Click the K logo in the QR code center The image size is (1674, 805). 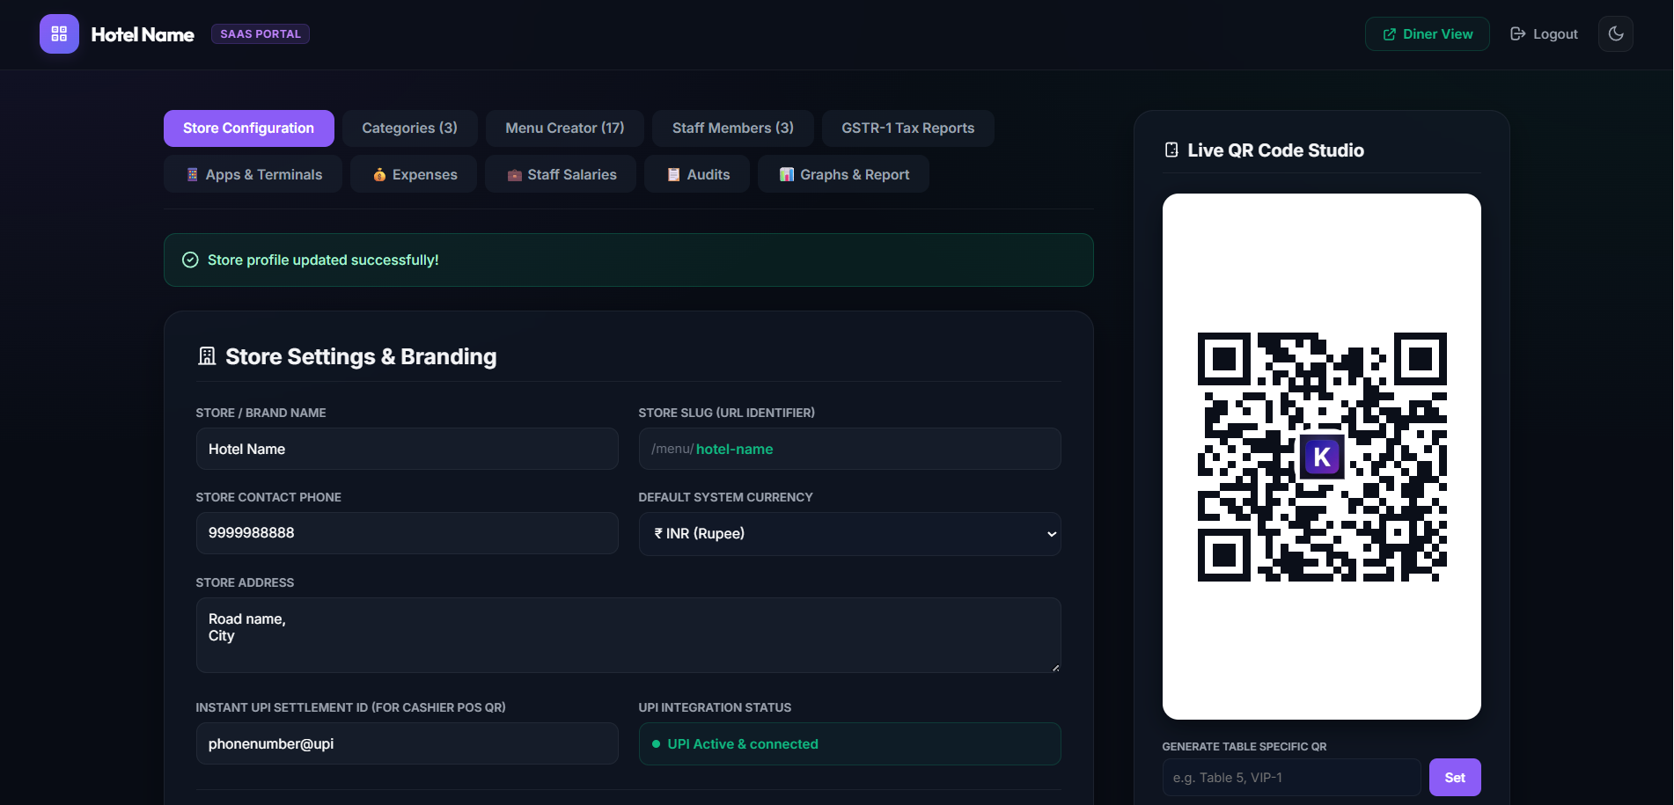coord(1322,457)
